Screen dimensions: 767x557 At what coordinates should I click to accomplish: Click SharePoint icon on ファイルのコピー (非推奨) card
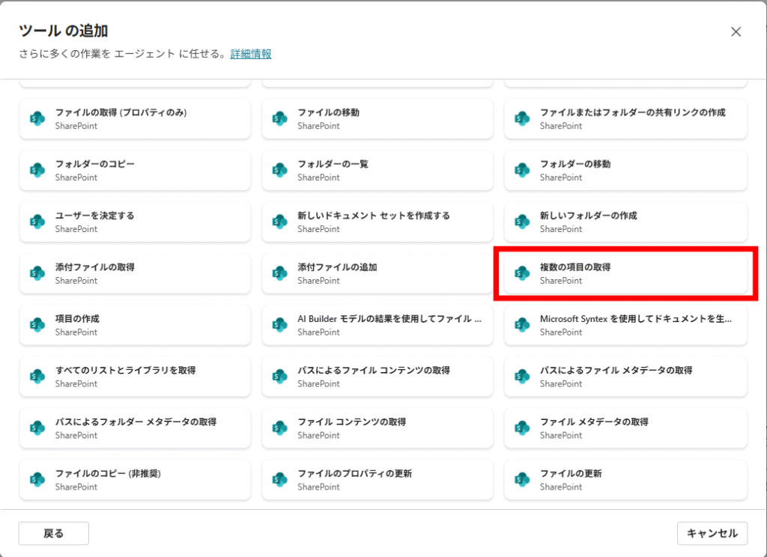[37, 480]
